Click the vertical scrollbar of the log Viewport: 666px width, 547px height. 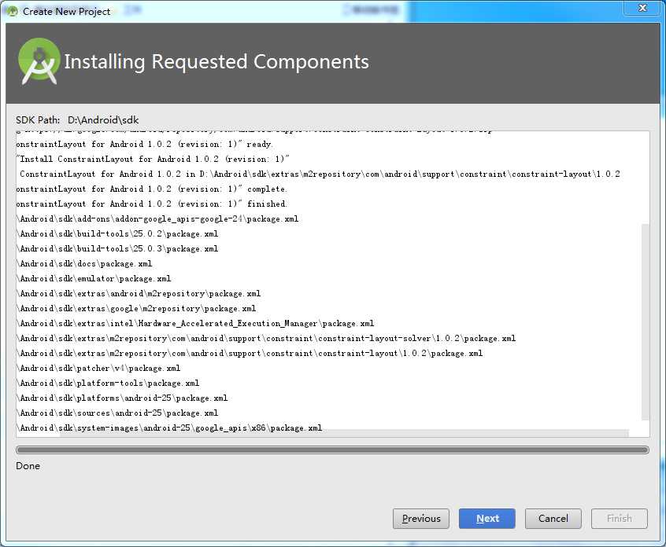tap(646, 321)
